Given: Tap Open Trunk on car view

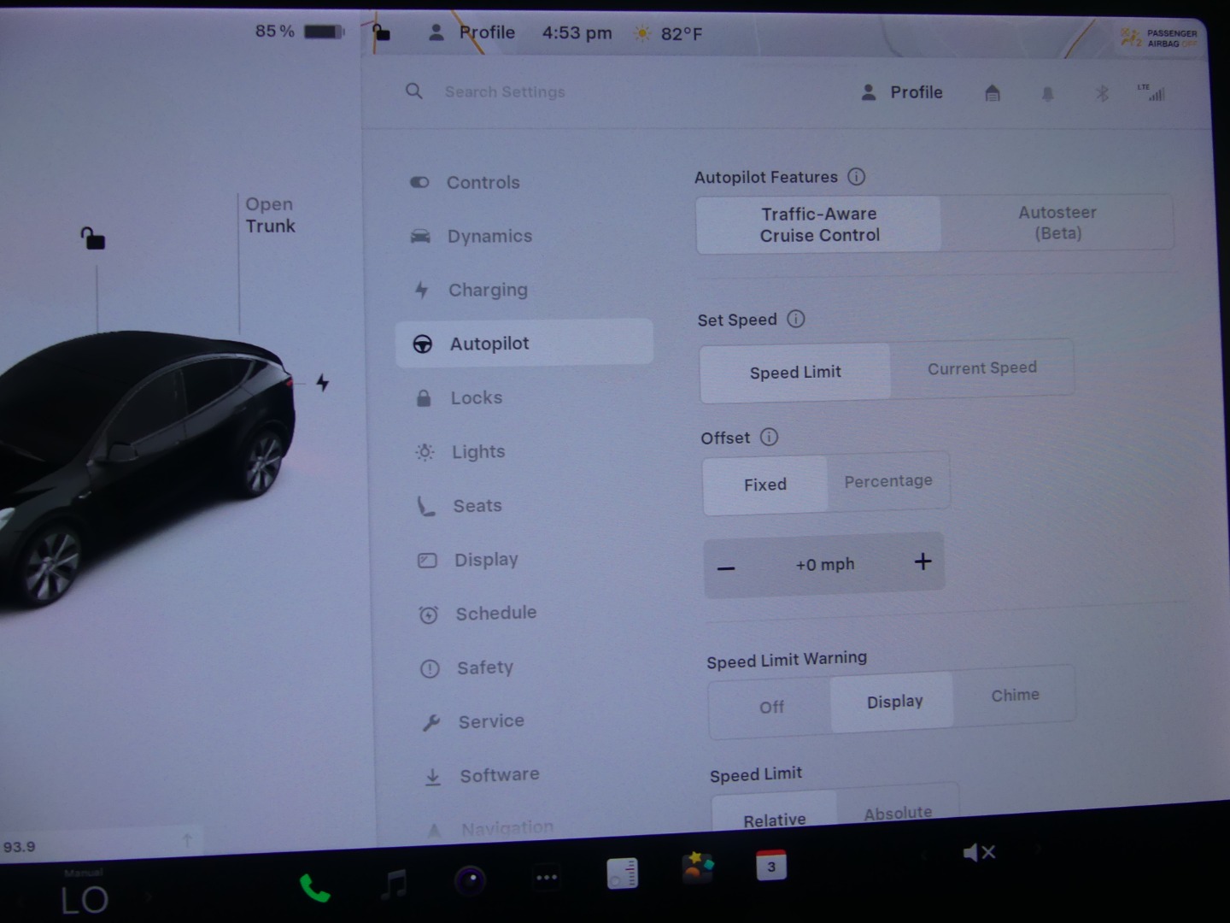Looking at the screenshot, I should tap(270, 215).
